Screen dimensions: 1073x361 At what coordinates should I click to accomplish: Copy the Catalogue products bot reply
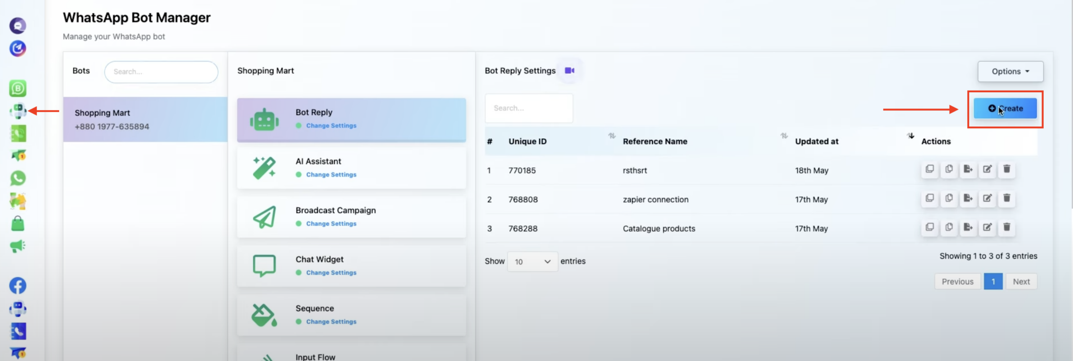(949, 227)
